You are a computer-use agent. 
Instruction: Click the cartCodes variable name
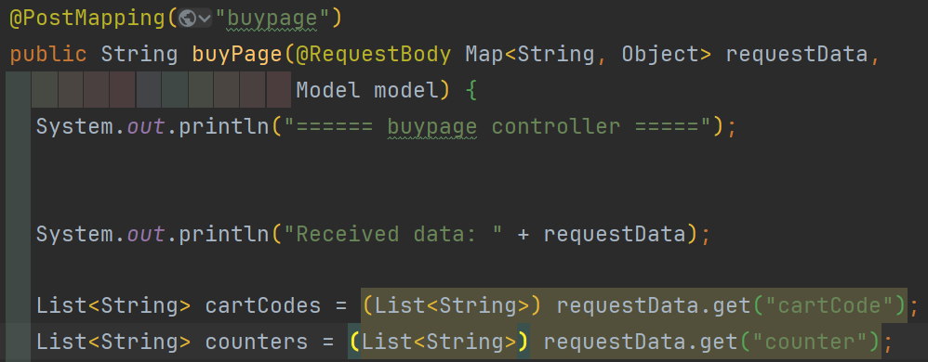pyautogui.click(x=263, y=306)
